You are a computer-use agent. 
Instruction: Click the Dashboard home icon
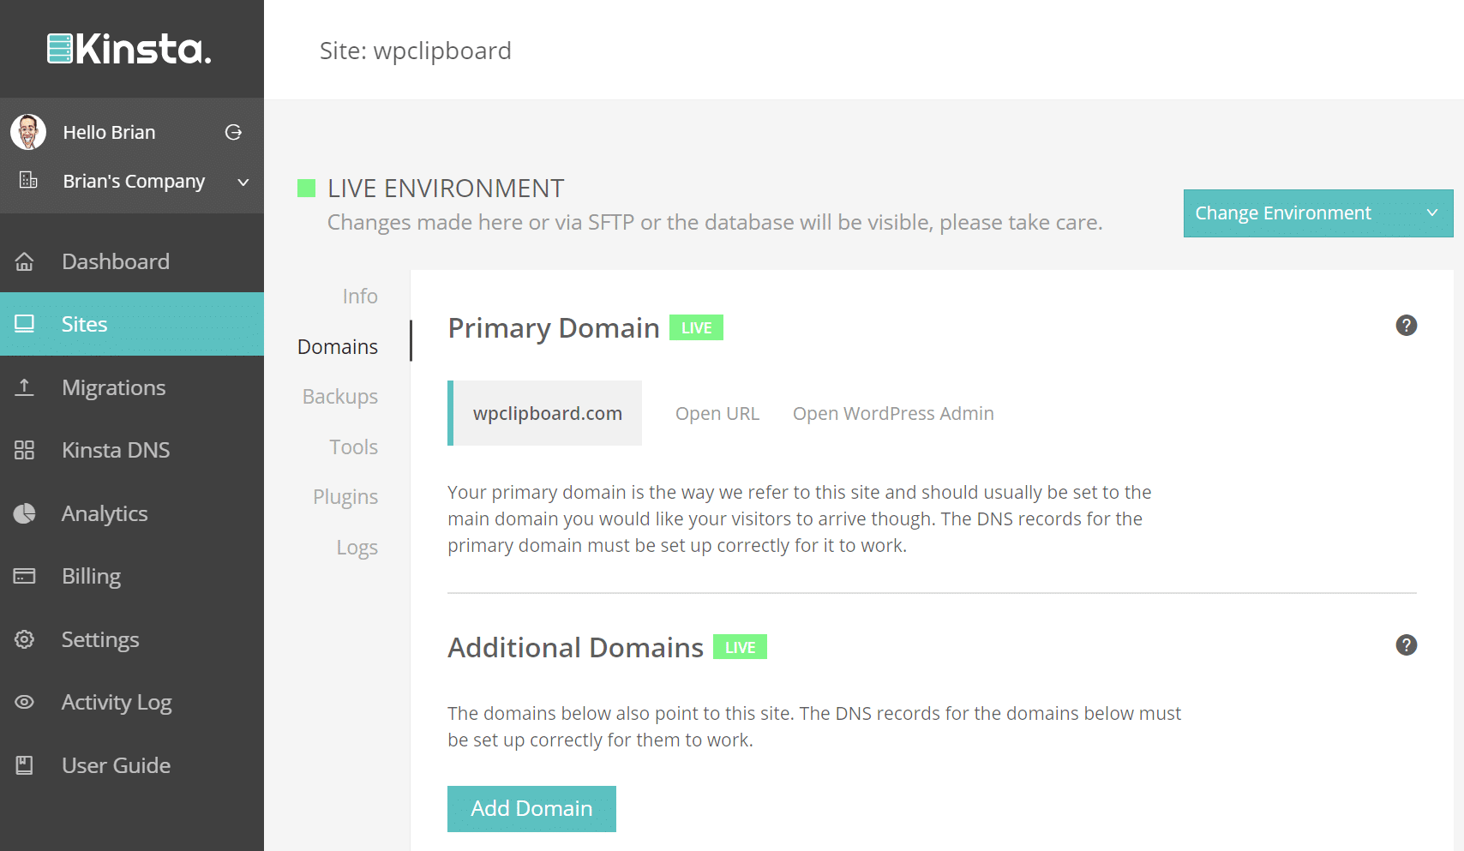25,261
